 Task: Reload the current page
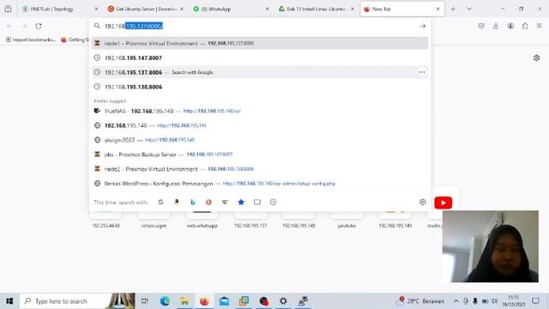[39, 26]
